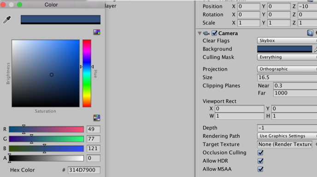Open the Camera component help icon

point(310,33)
